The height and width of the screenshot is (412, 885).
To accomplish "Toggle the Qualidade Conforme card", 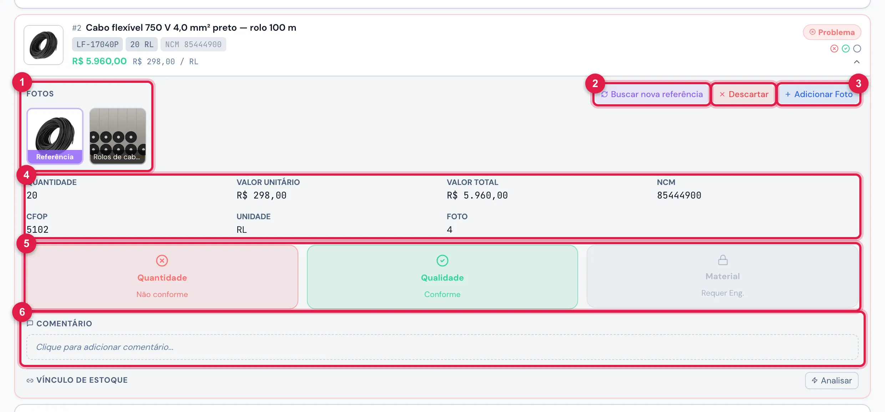I will tap(442, 277).
